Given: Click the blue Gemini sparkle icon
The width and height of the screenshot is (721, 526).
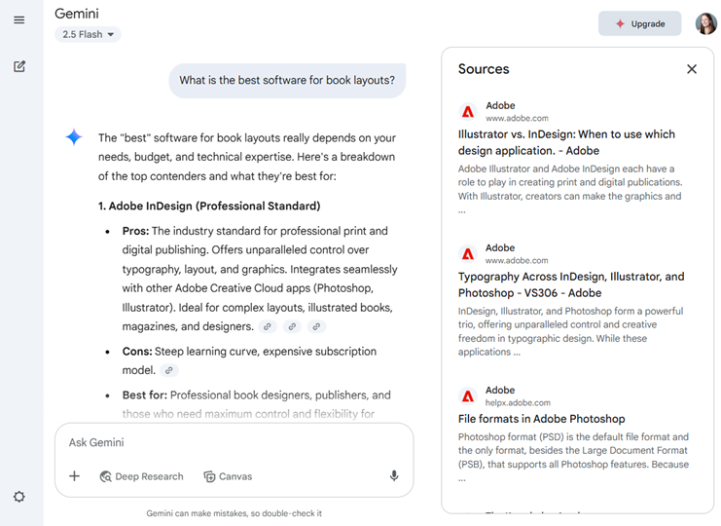Looking at the screenshot, I should click(x=74, y=136).
